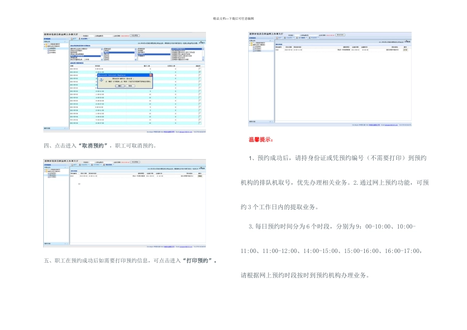Select the 提取预约 tab in the top-left screenshot
Image resolution: width=467 pixels, height=330 pixels.
84,39
